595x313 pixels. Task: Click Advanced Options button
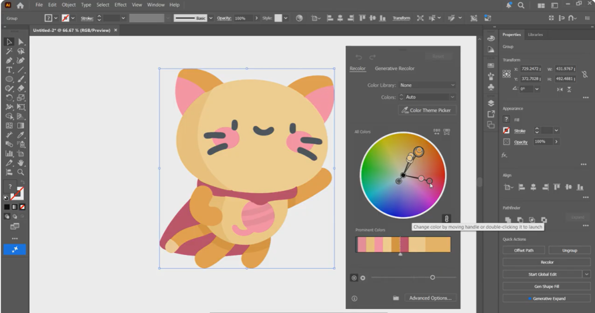click(x=431, y=298)
